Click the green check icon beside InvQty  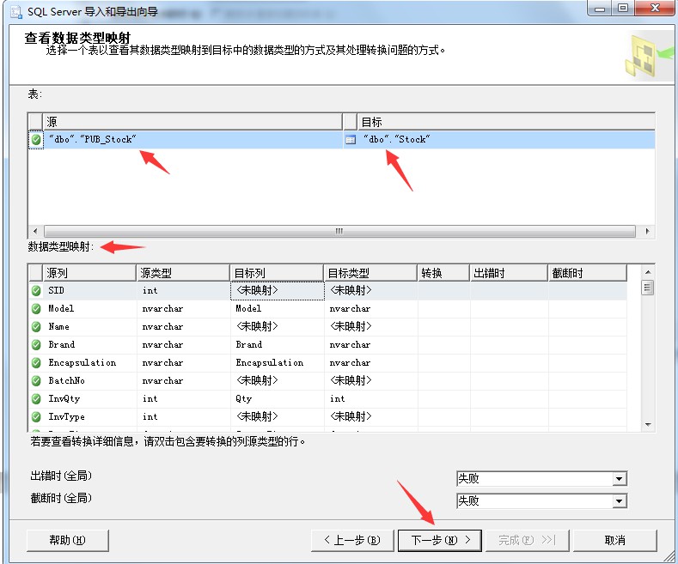point(36,399)
